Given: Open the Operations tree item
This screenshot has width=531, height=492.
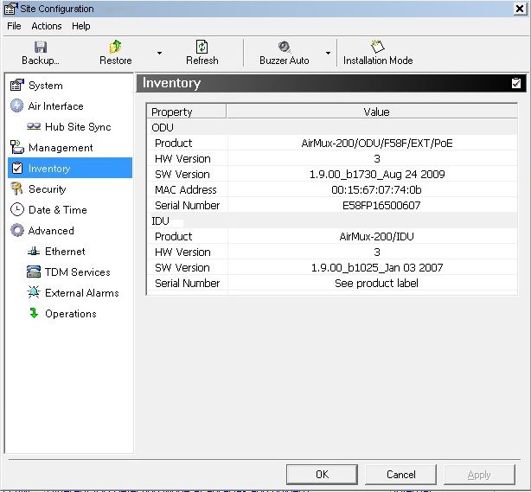Looking at the screenshot, I should click(x=70, y=314).
